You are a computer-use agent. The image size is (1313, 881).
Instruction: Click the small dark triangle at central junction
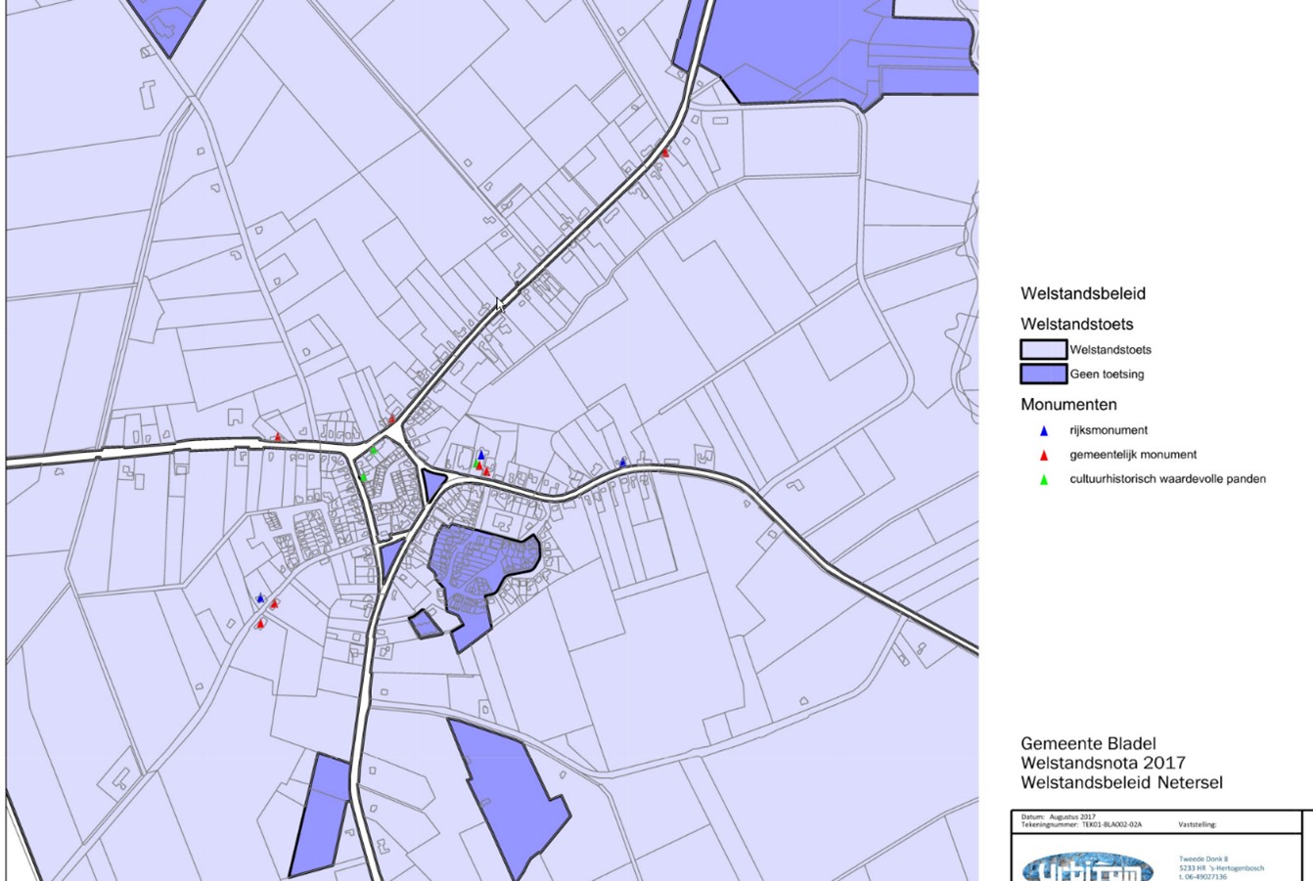(431, 484)
